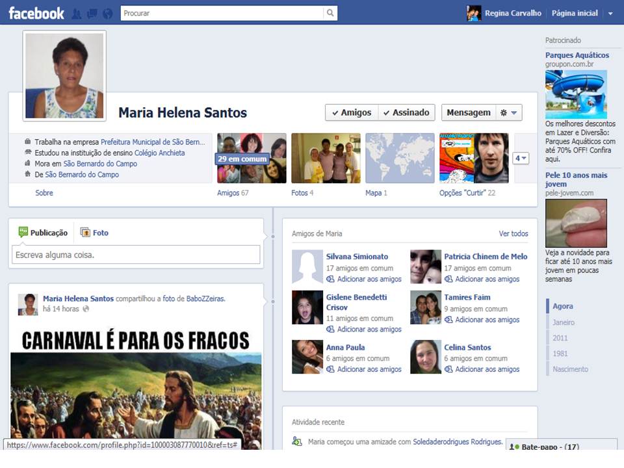The width and height of the screenshot is (624, 468).
Task: Click the Mensagem button
Action: point(469,112)
